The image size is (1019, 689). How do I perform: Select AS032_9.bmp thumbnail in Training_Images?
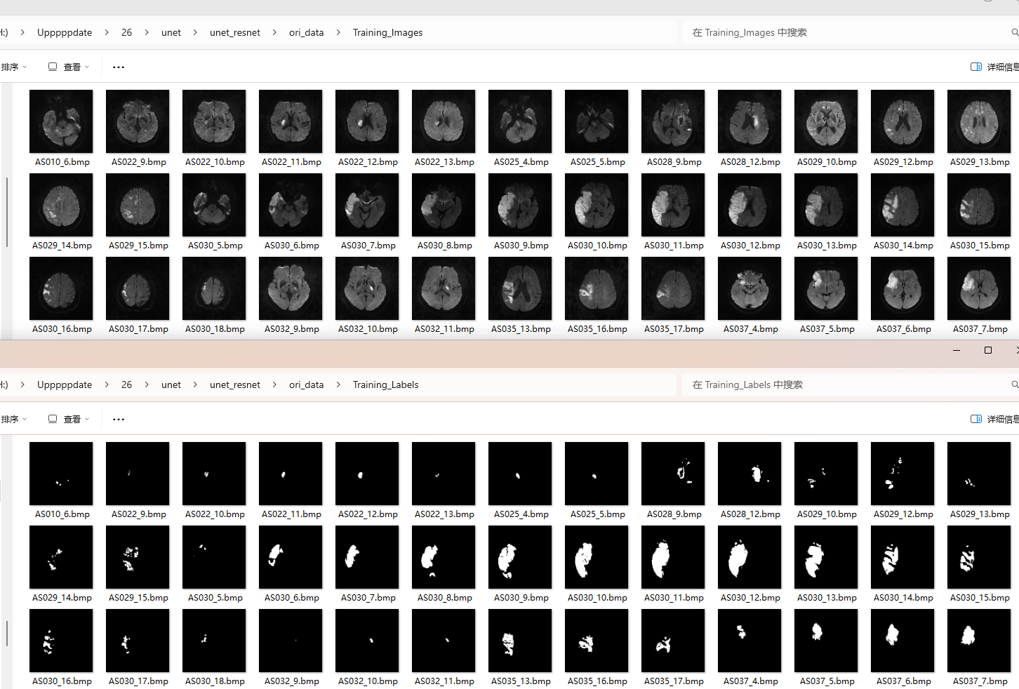[291, 288]
